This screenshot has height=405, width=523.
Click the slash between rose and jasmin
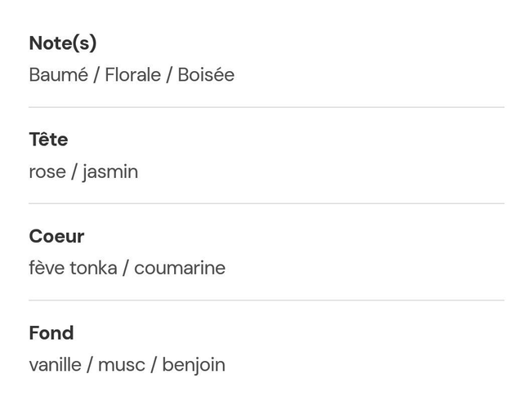pos(74,172)
